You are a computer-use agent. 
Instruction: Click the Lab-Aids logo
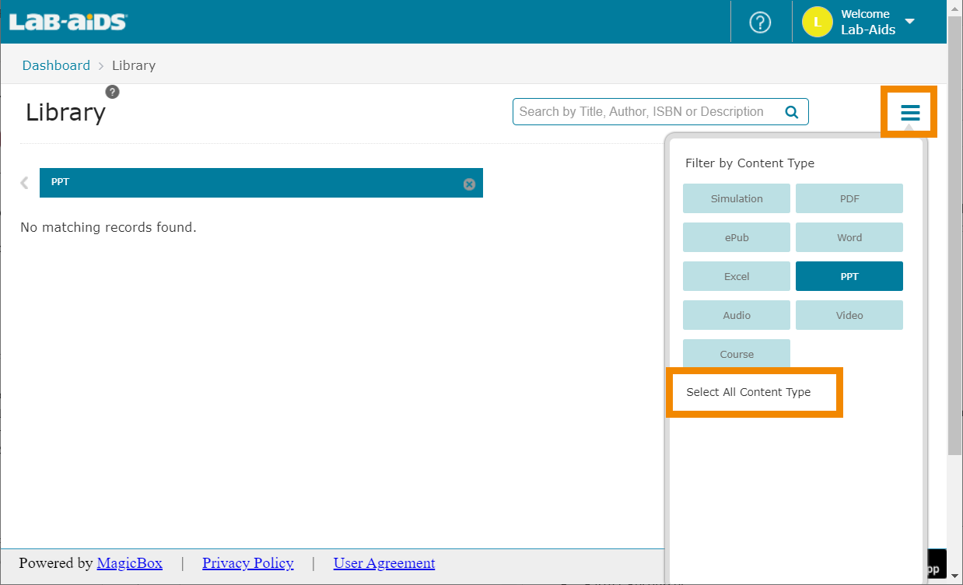coord(68,22)
